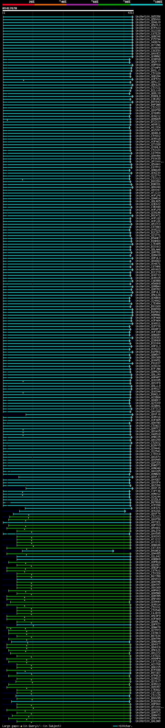Click the UniRef100_B9HHL9 label
Viewport: 165px width, 728px height.
[x=148, y=96]
